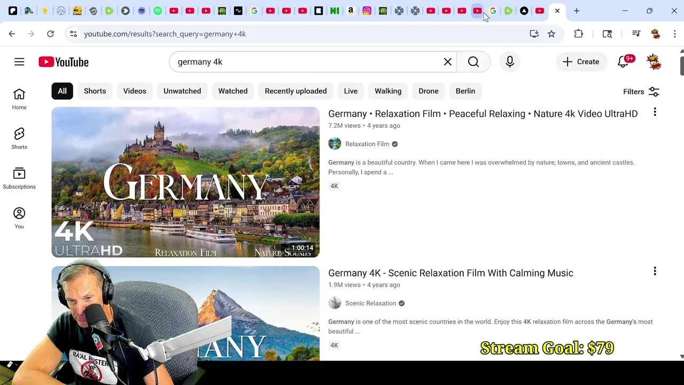Viewport: 684px width, 385px height.
Task: View site information icon in address bar
Action: click(x=73, y=34)
